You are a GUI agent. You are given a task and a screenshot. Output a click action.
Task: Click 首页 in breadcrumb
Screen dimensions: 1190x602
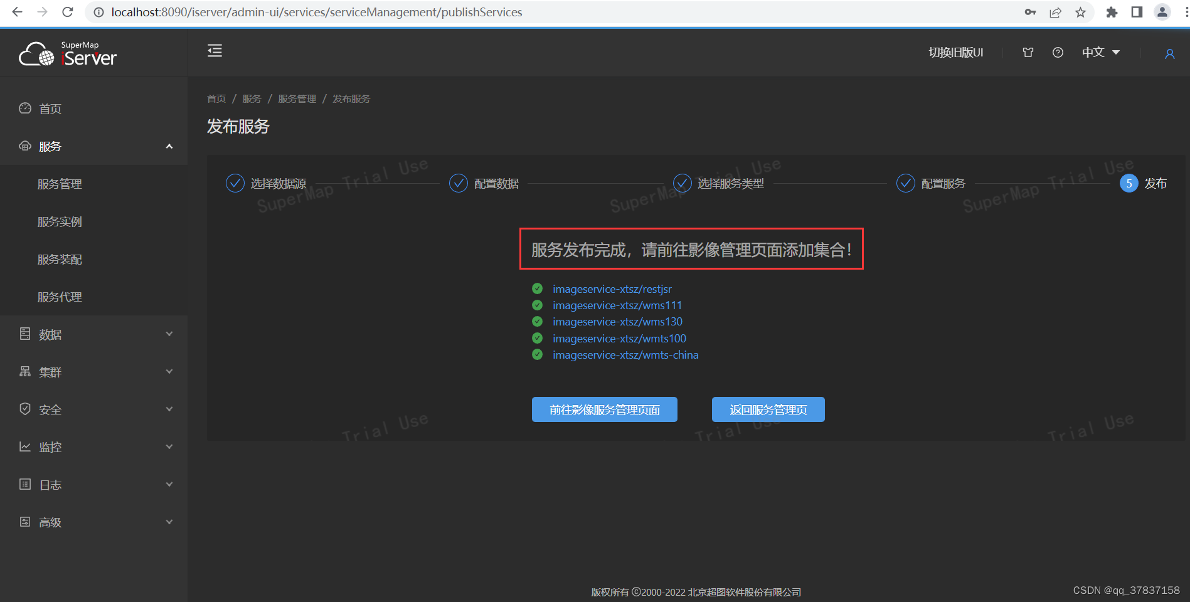point(216,99)
